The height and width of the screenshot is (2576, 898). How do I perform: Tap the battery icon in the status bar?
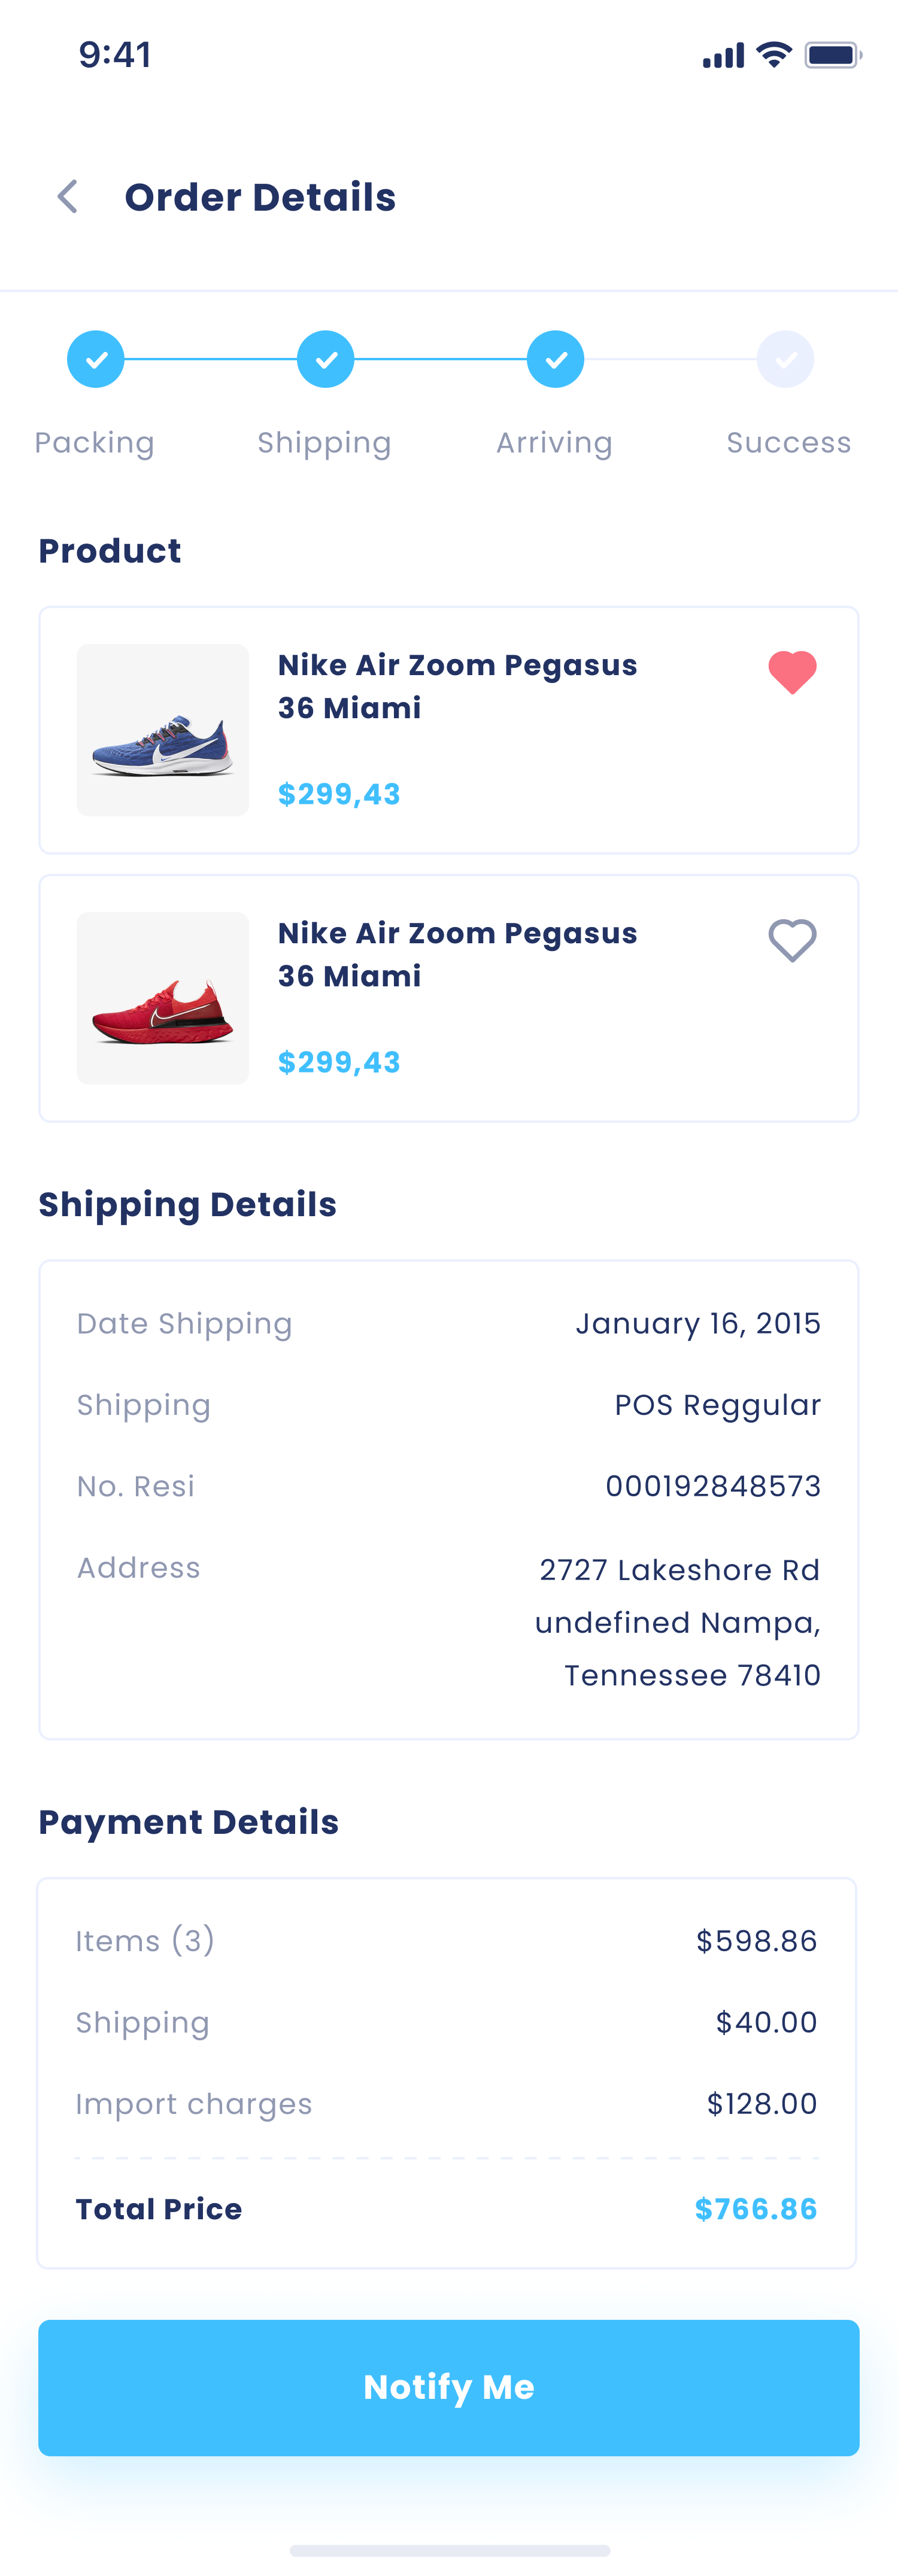832,55
